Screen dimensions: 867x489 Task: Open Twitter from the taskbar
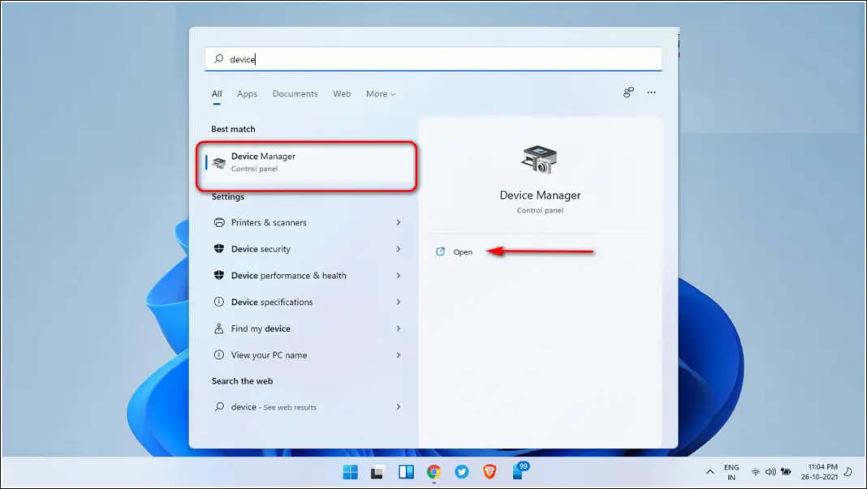coord(462,471)
